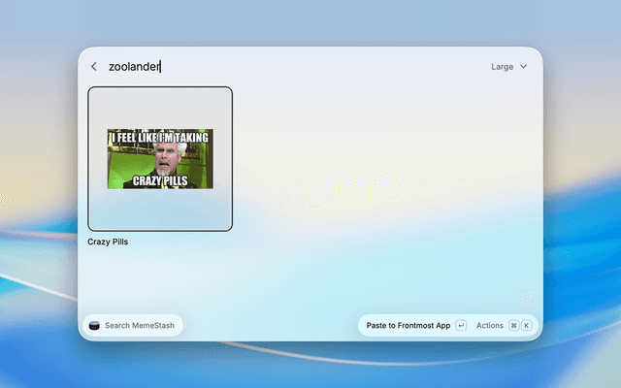Click the gray area above the meme image

click(160, 108)
